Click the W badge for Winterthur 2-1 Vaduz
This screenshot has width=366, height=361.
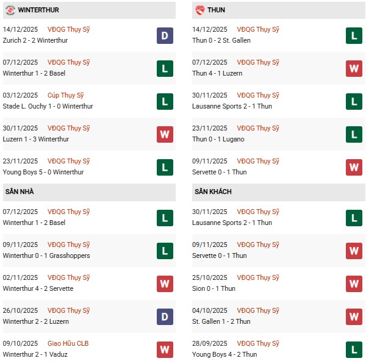tap(165, 349)
